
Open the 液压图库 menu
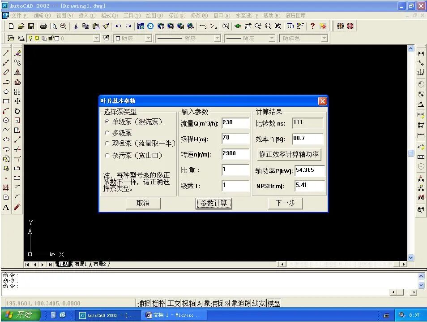[295, 16]
